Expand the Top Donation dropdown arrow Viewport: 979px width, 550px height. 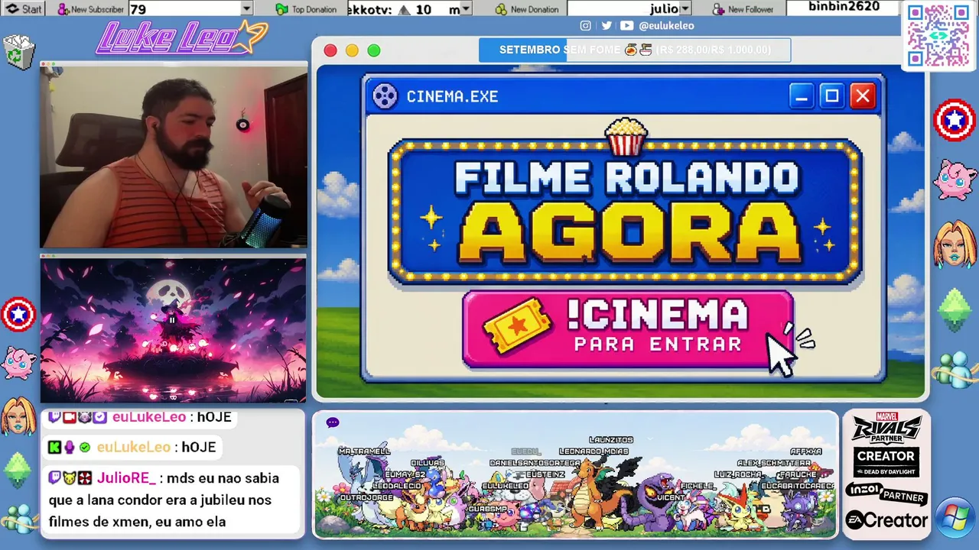pos(466,9)
